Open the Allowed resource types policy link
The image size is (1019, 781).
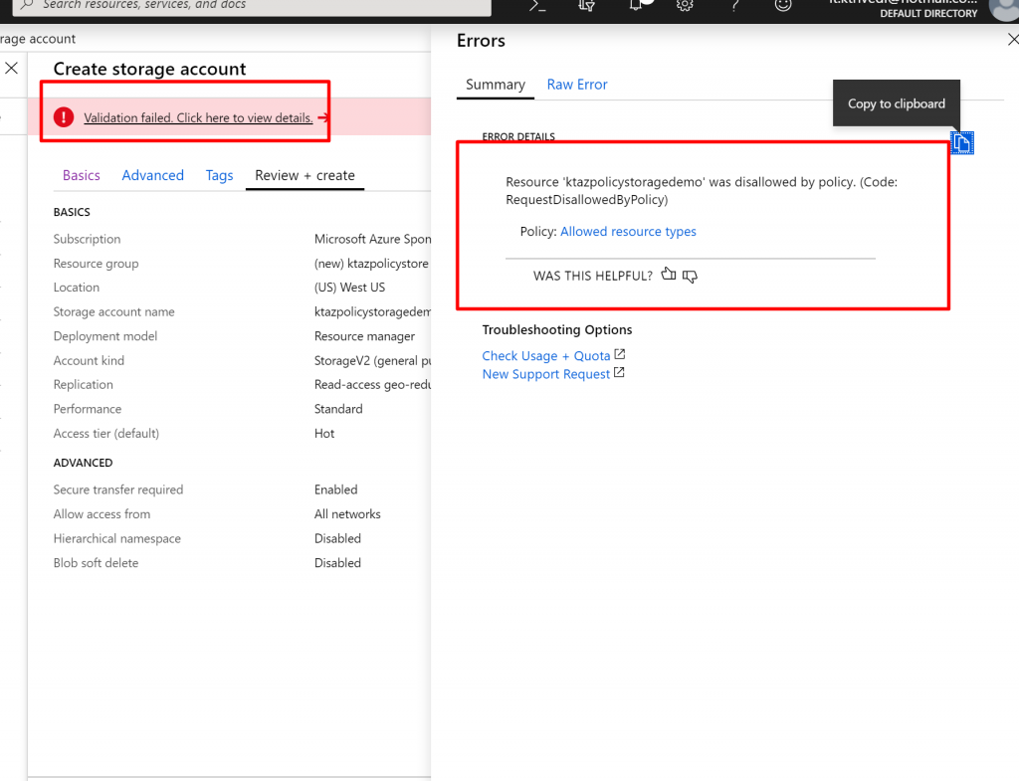click(x=628, y=232)
